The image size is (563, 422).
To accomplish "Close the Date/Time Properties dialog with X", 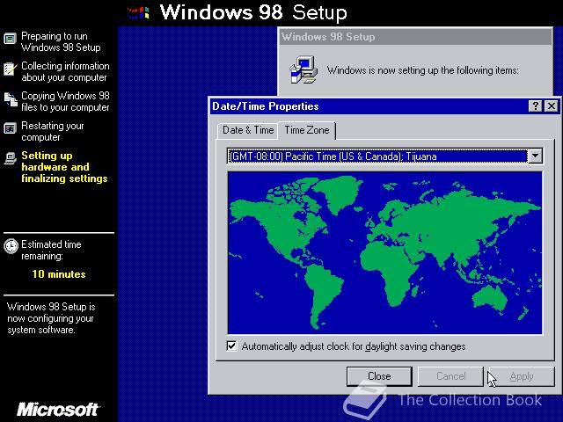I will coord(552,106).
